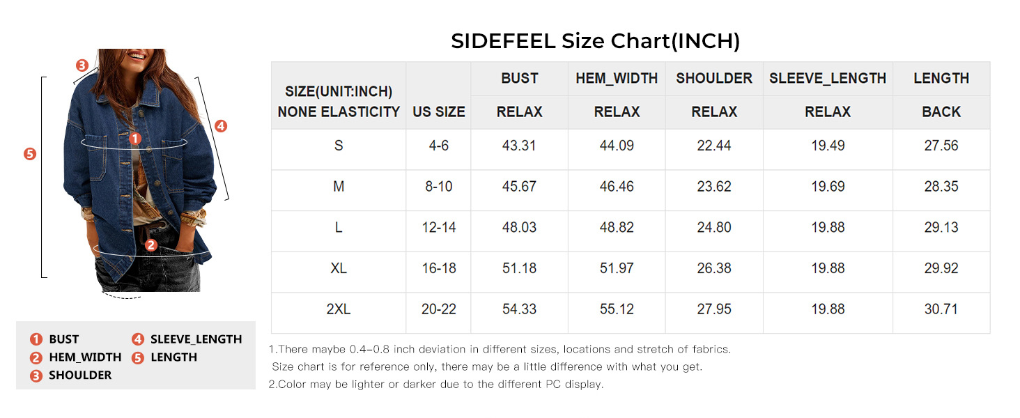
Task: Click the 24.80 shoulder measurement cell
Action: 714,228
